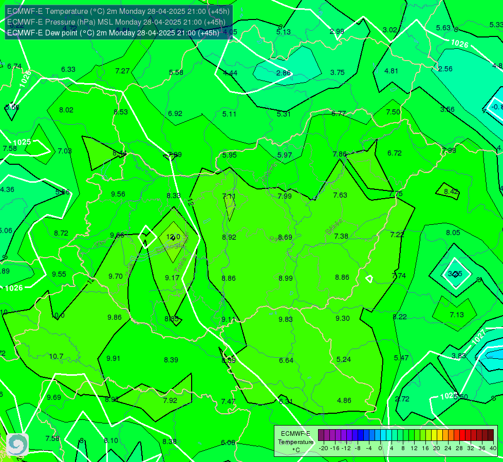Click the 8.92 temperature value

click(229, 237)
